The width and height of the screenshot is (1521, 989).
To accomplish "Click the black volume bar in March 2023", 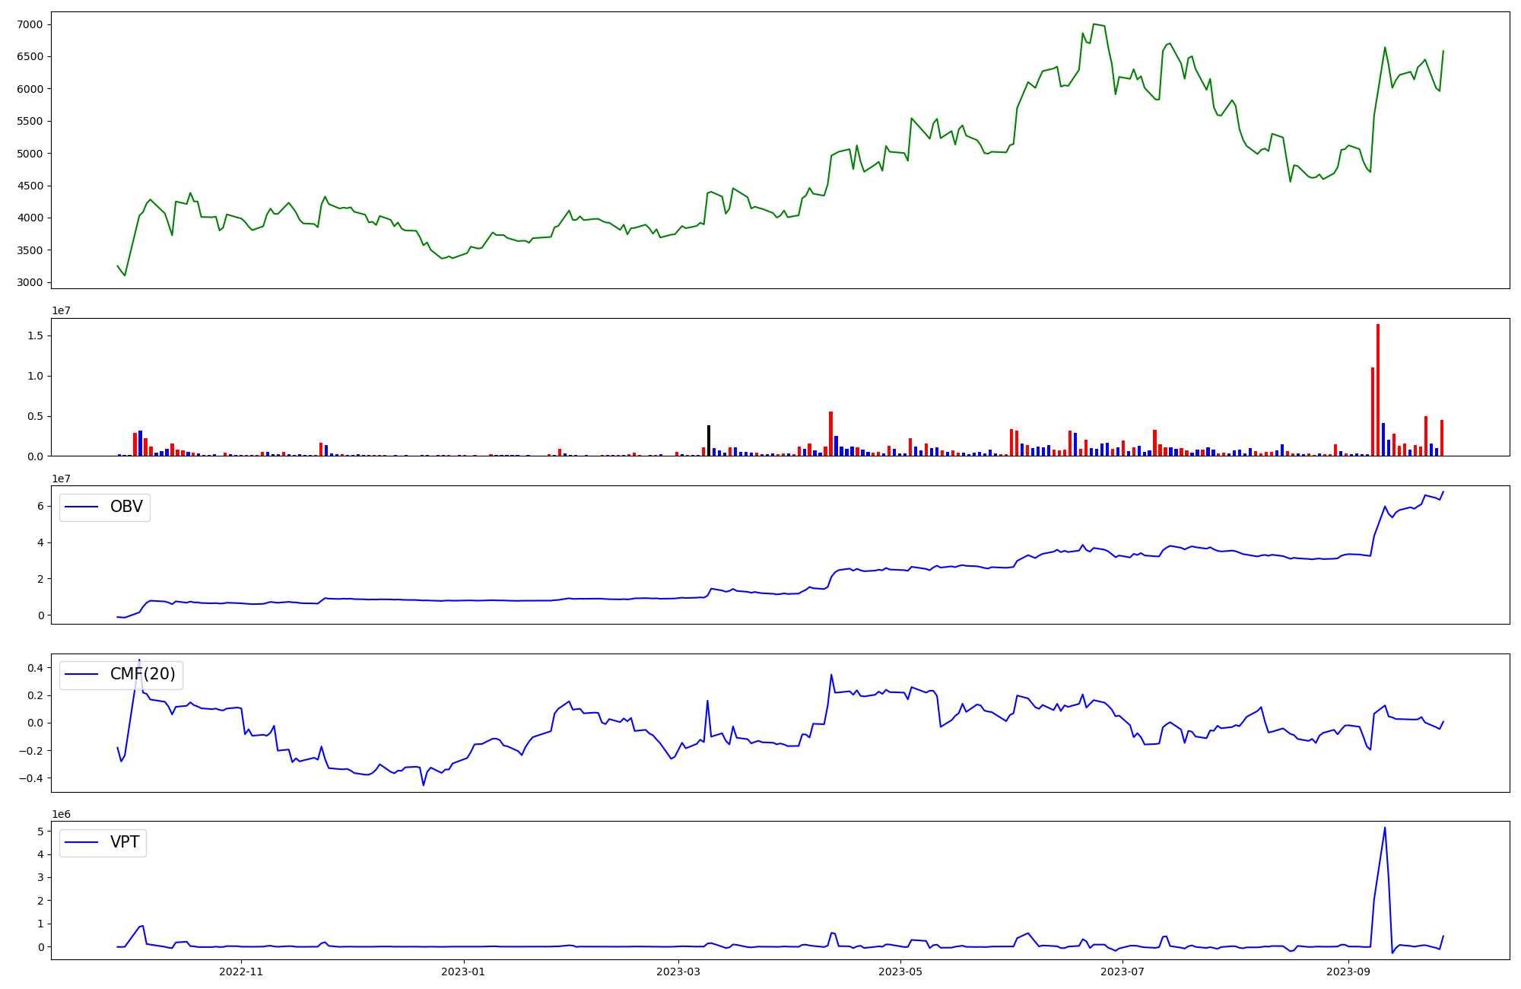I will [x=709, y=440].
